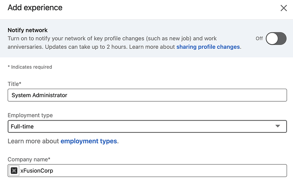Screen dimensions: 293x185
Task: Click the System Administrator text
Action: [39, 95]
